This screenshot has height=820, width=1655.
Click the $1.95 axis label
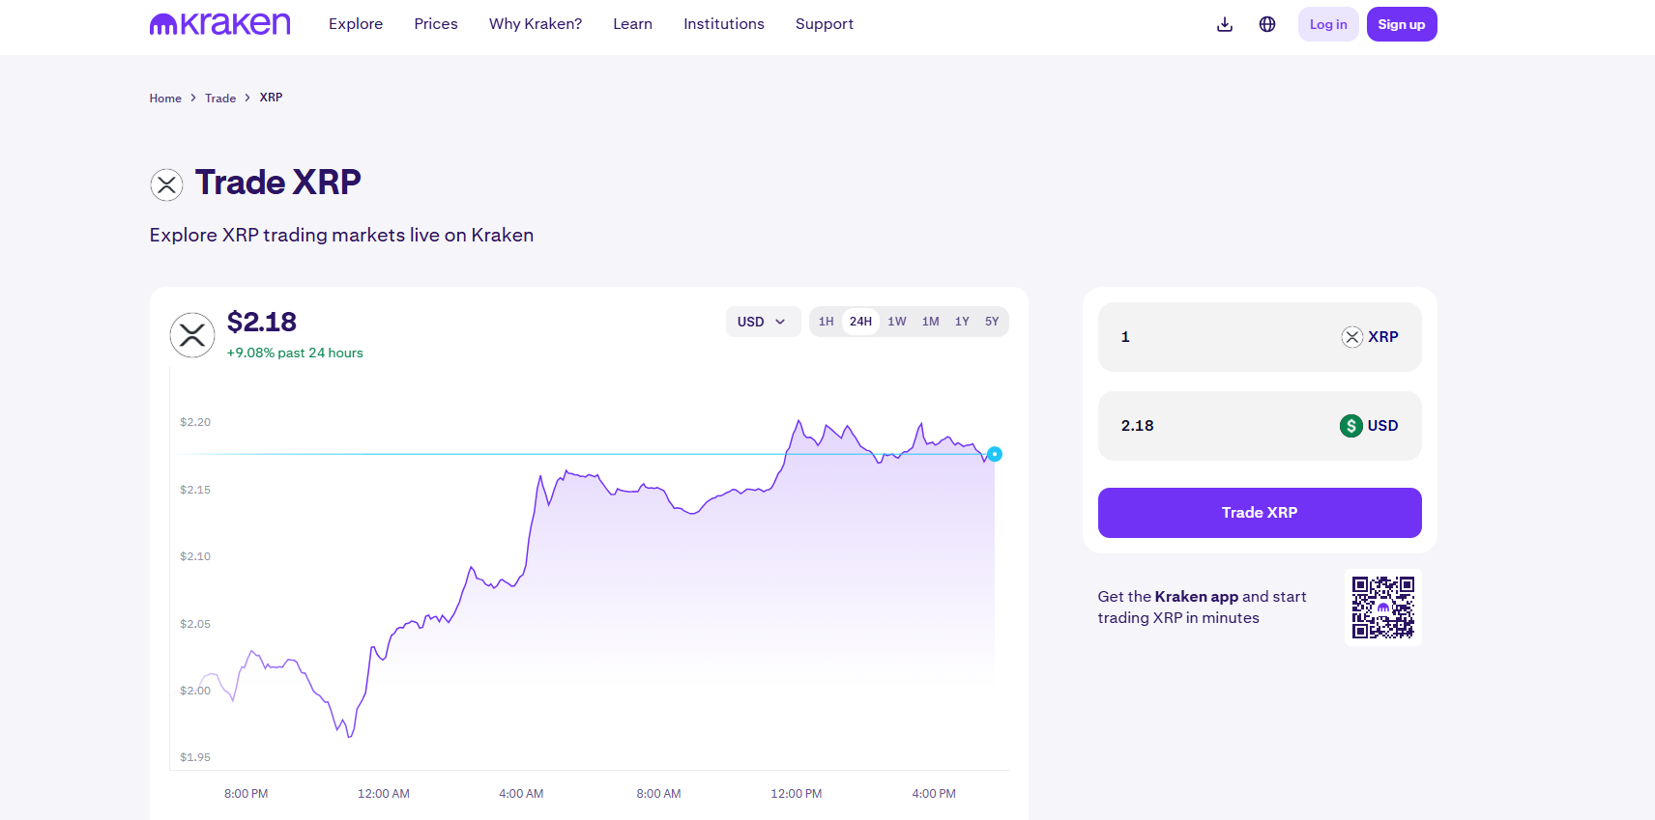[195, 757]
